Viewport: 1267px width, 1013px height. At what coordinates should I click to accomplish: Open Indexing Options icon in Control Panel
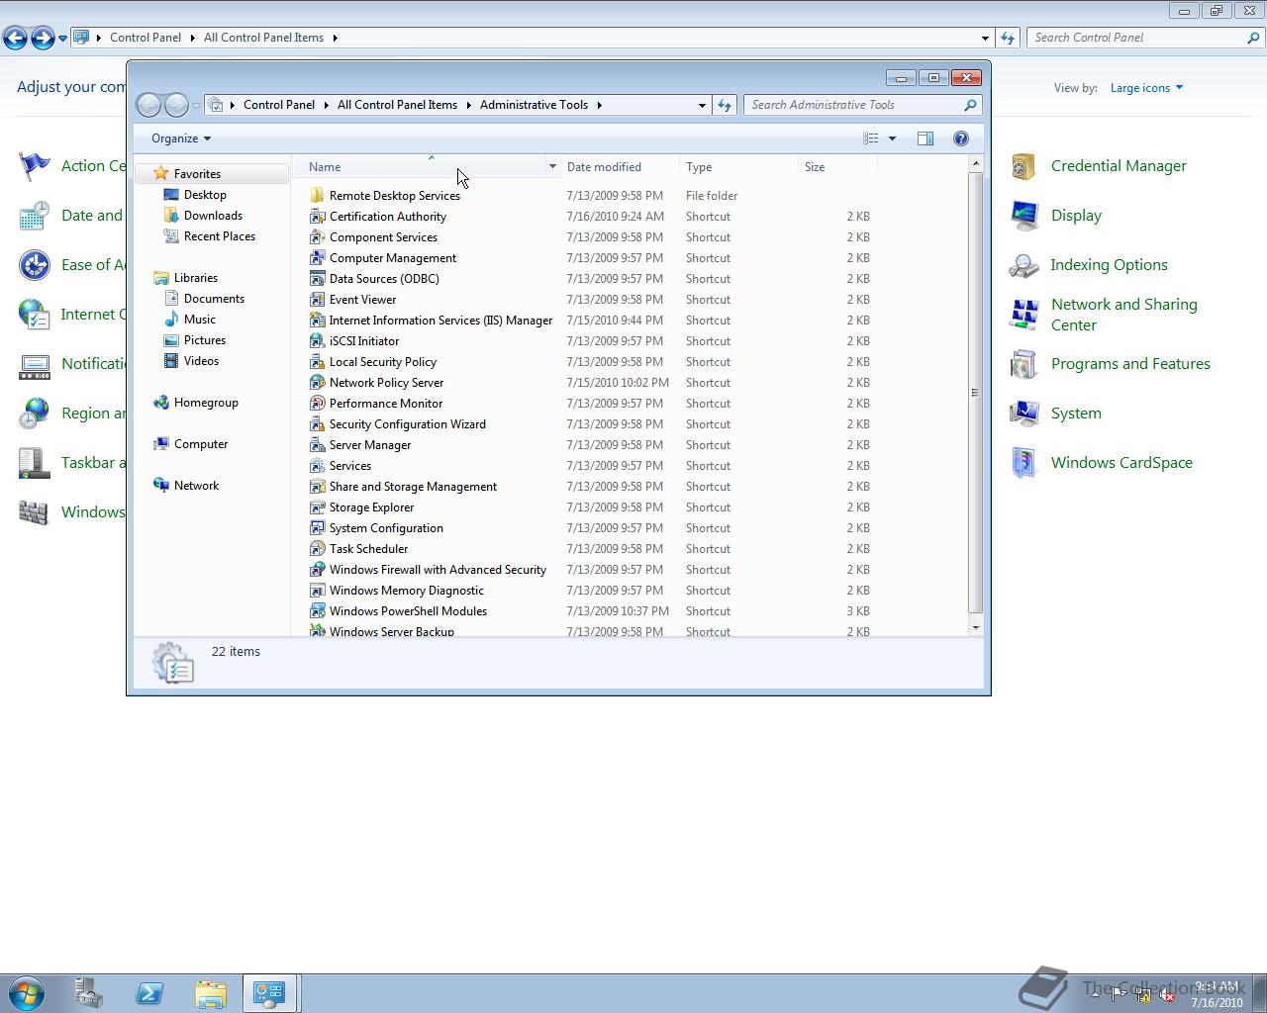[x=1023, y=265]
